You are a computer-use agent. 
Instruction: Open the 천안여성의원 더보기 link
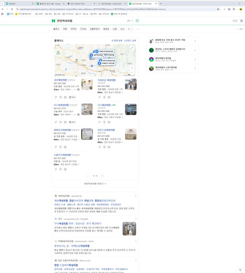(95, 184)
